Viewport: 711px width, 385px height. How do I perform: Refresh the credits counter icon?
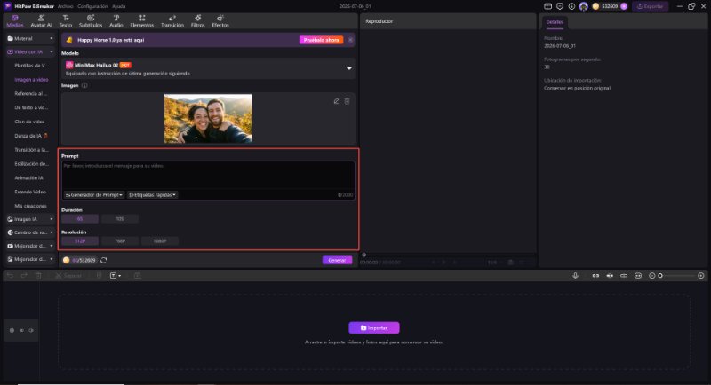tap(104, 260)
